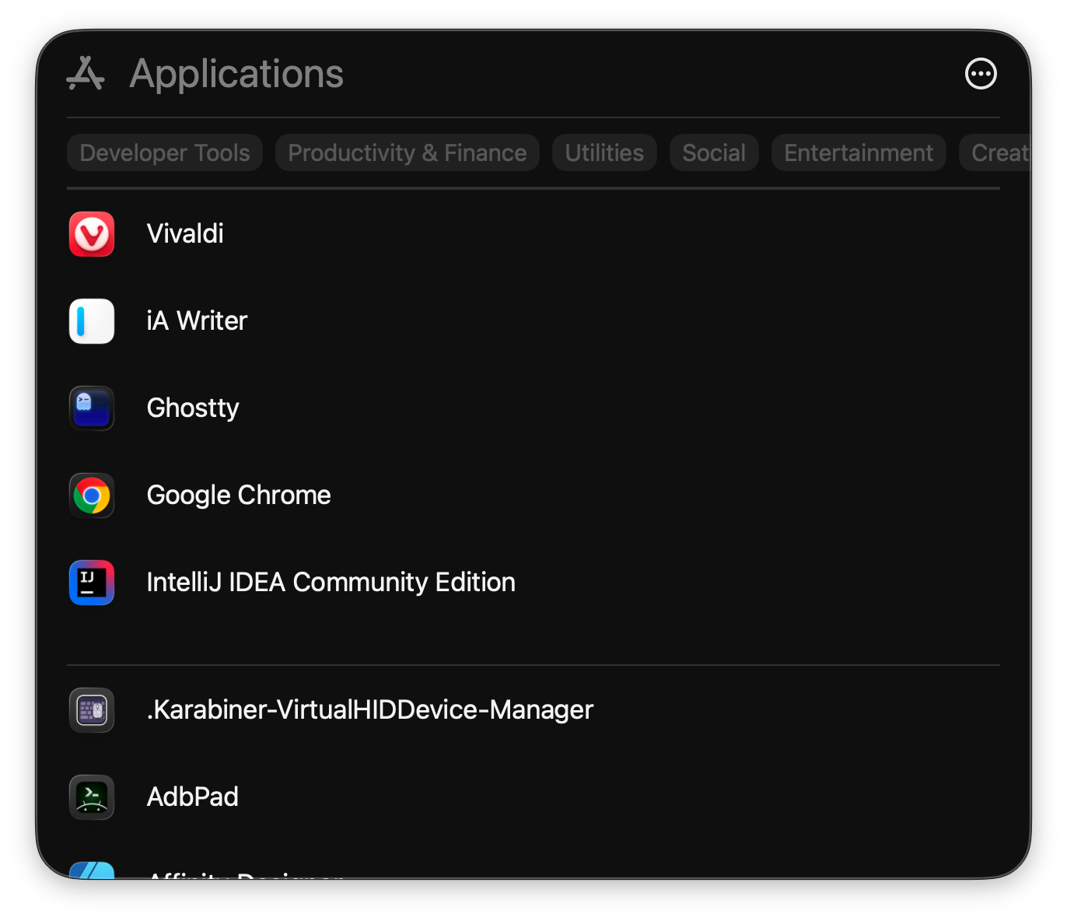Open the more options ellipsis menu
1067x921 pixels.
981,74
